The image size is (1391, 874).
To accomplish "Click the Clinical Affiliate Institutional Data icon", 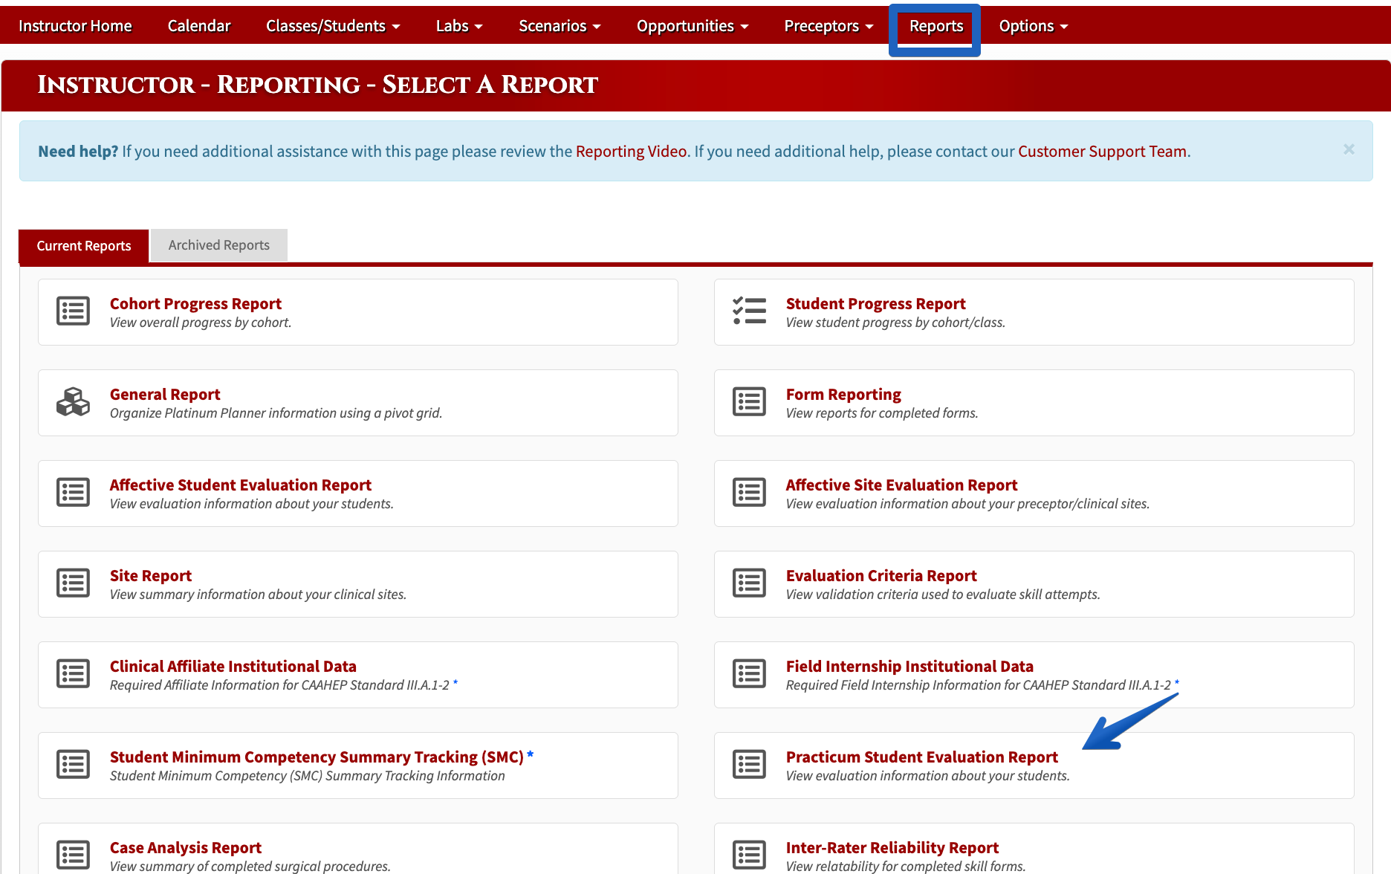I will [73, 673].
